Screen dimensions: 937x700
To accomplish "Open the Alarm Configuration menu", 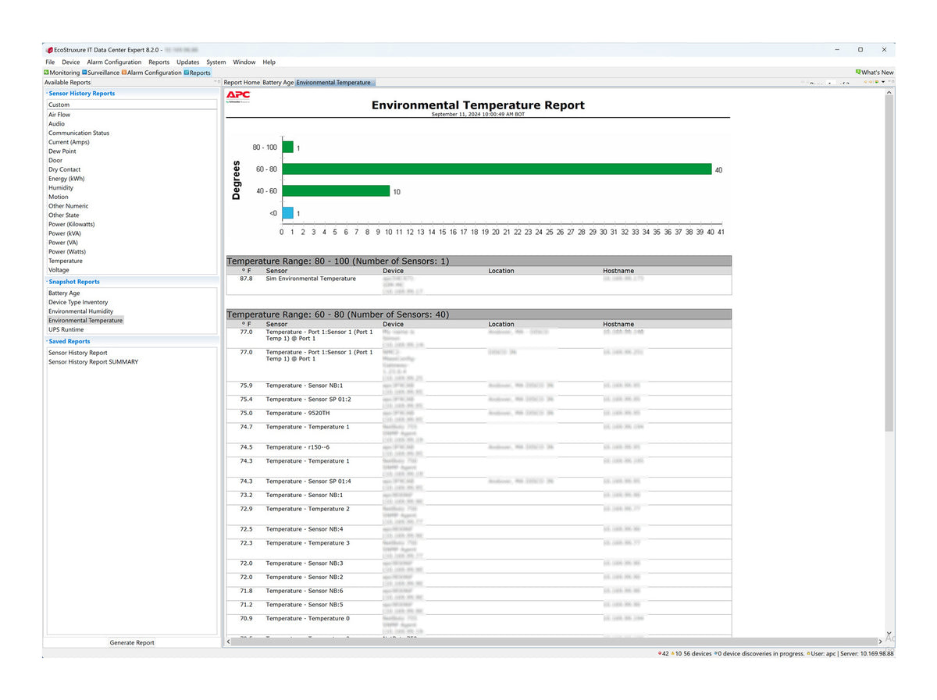I will [x=114, y=62].
